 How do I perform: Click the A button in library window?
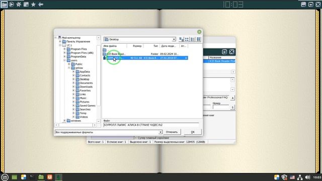(x=232, y=98)
